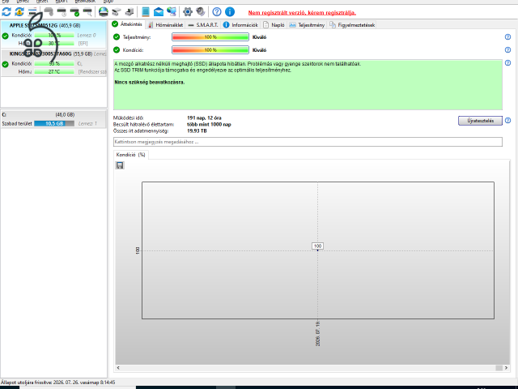Click the speaker sound icon in toolbar

pyautogui.click(x=200, y=12)
